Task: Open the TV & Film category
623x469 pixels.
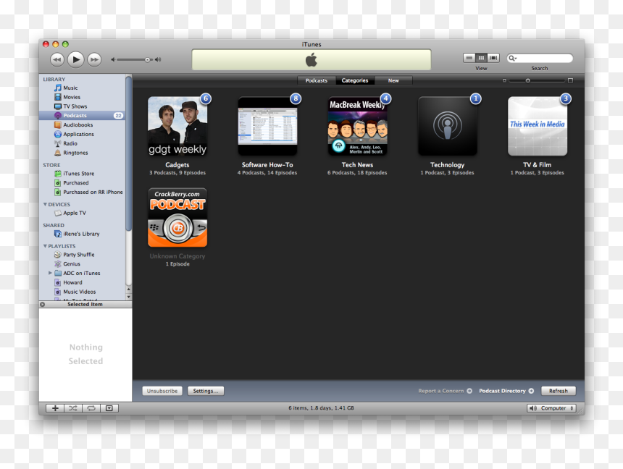Action: pos(538,126)
